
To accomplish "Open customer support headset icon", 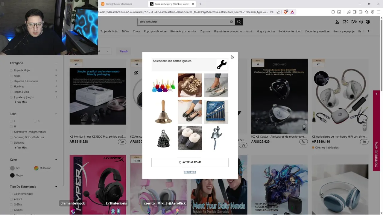I will tap(361, 21).
